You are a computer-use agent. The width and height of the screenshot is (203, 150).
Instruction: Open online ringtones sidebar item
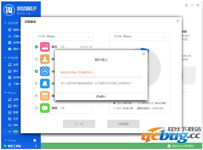click(14, 42)
